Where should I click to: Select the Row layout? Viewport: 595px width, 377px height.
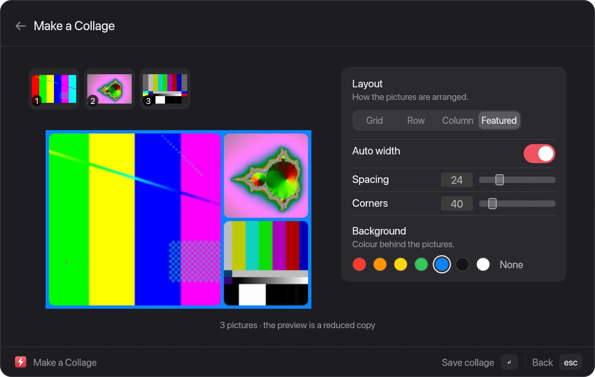[x=416, y=120]
